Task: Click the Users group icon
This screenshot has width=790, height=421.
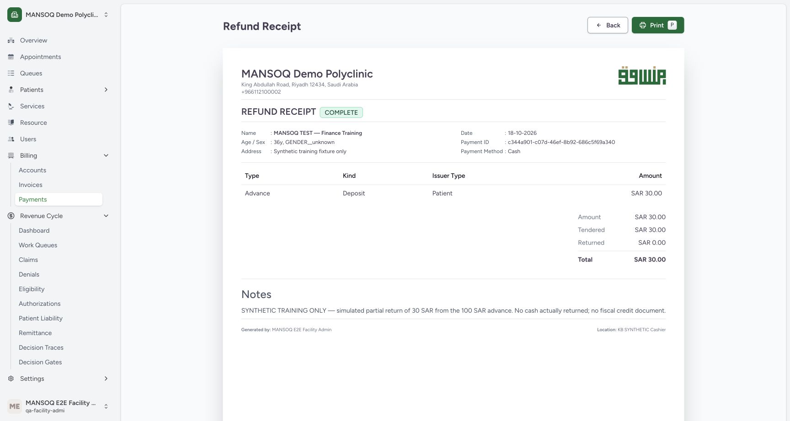Action: click(x=11, y=139)
